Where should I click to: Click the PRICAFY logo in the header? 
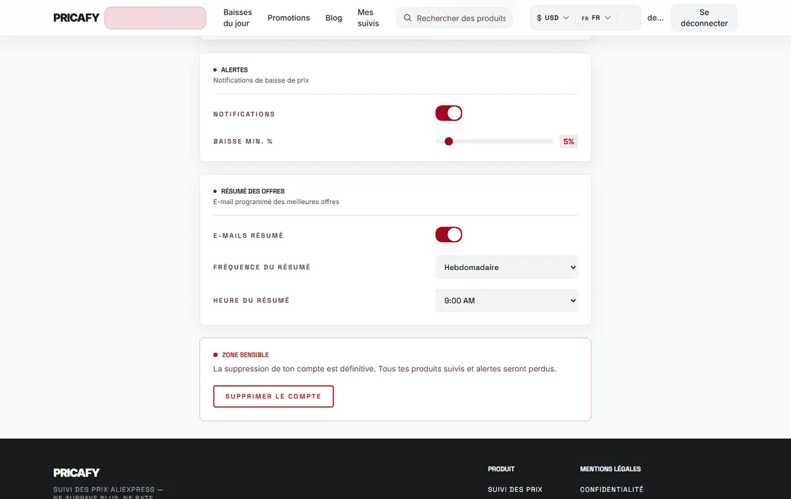(x=76, y=18)
